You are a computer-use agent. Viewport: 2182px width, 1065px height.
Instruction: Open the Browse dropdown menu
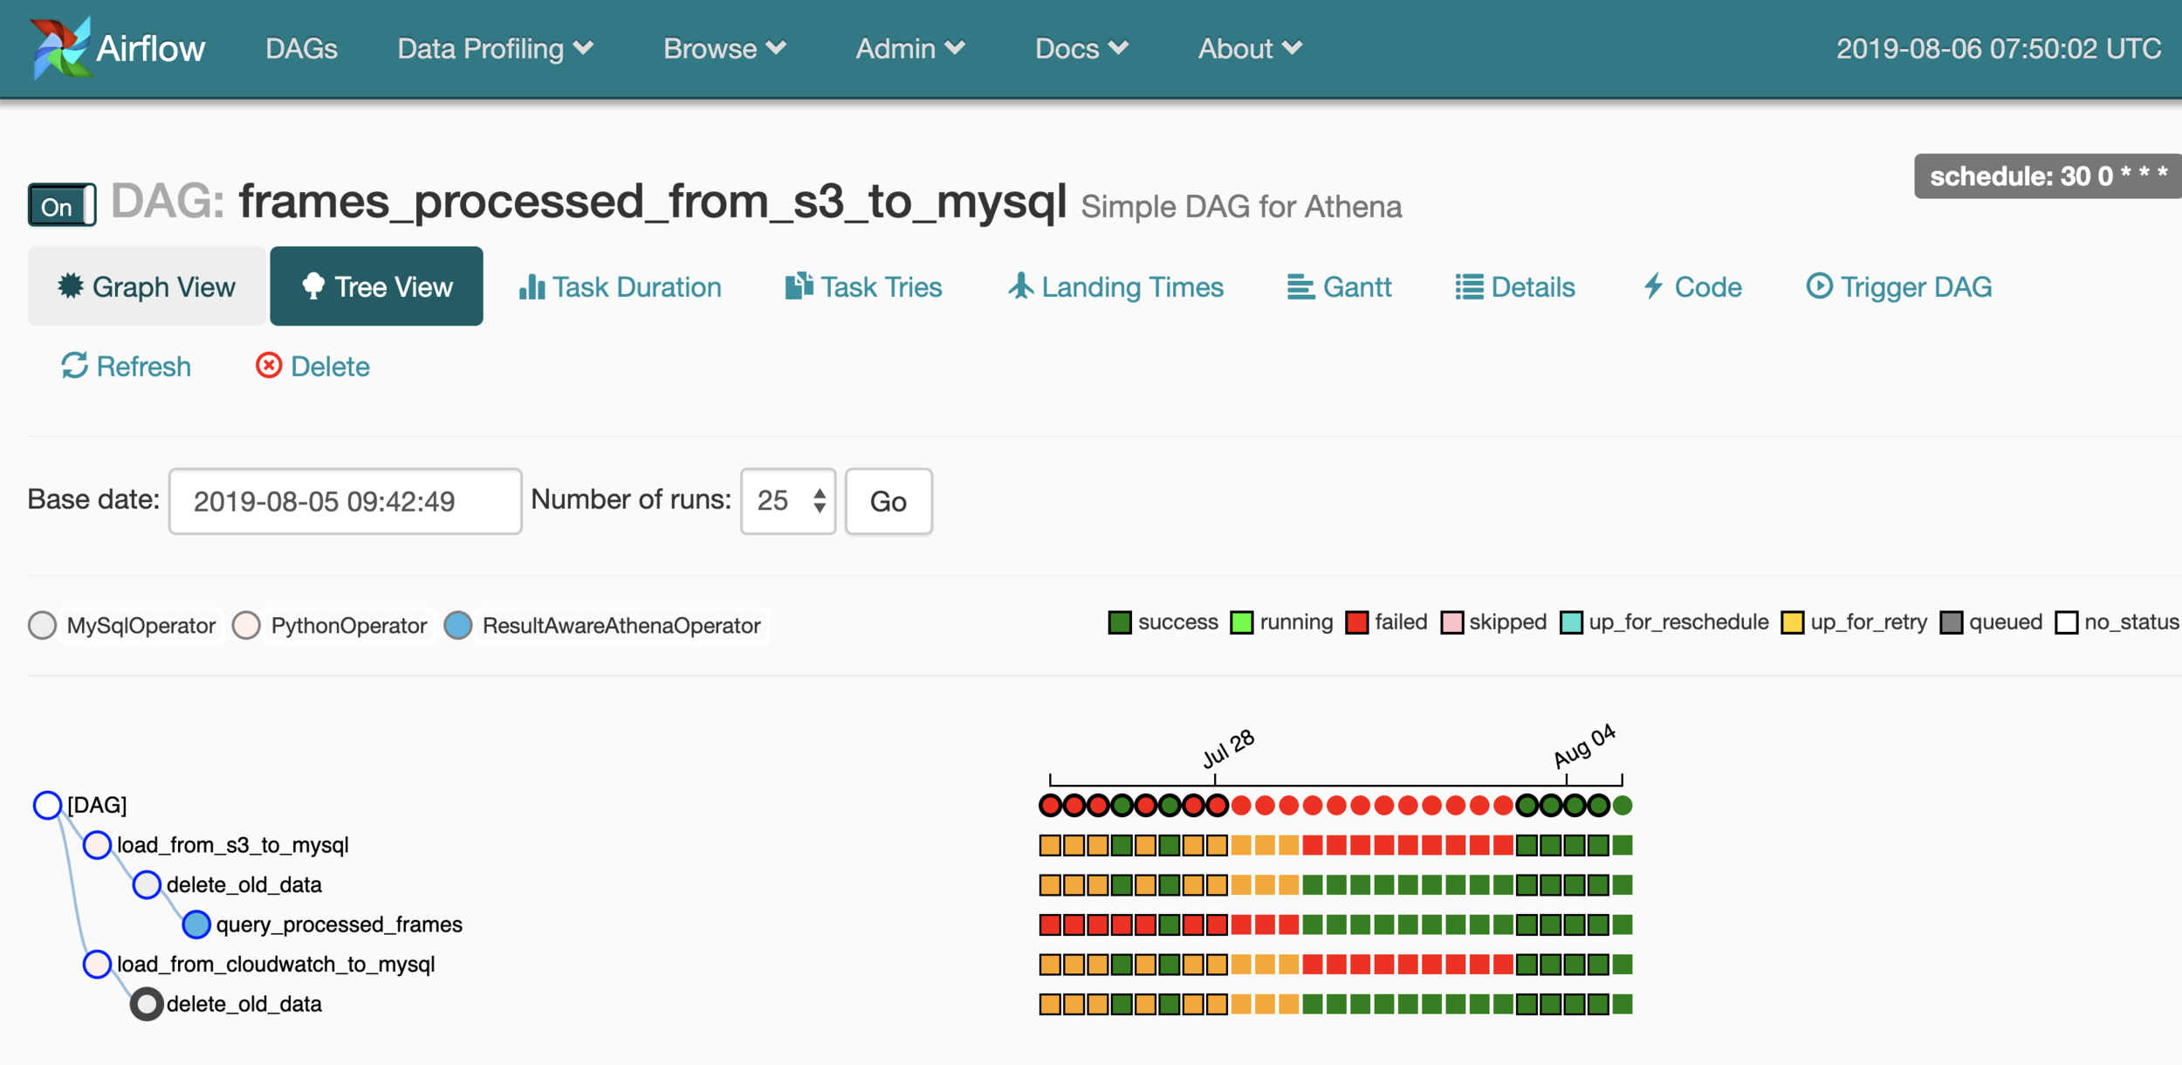point(724,49)
